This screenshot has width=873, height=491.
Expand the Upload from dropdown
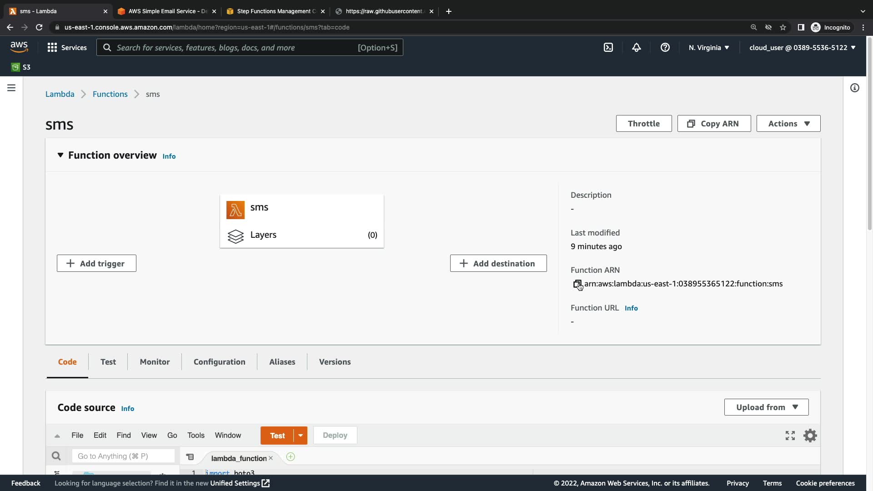pos(766,407)
